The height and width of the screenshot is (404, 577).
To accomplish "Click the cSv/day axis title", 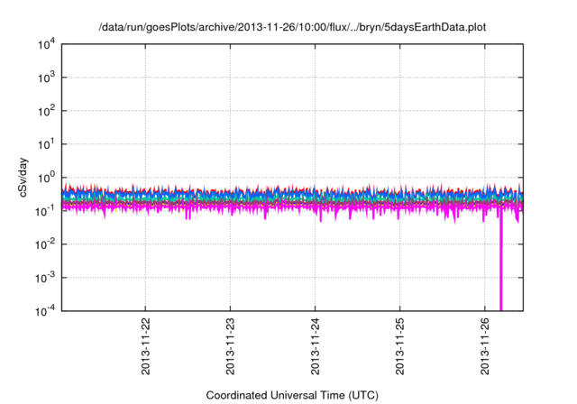I will tap(23, 178).
